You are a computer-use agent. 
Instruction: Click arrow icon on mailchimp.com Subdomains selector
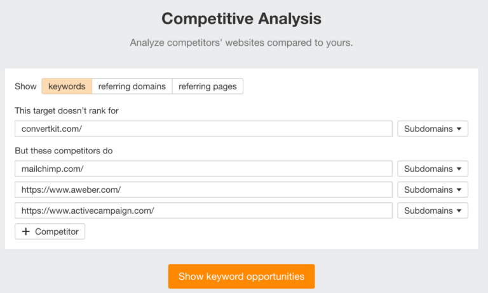coord(459,169)
